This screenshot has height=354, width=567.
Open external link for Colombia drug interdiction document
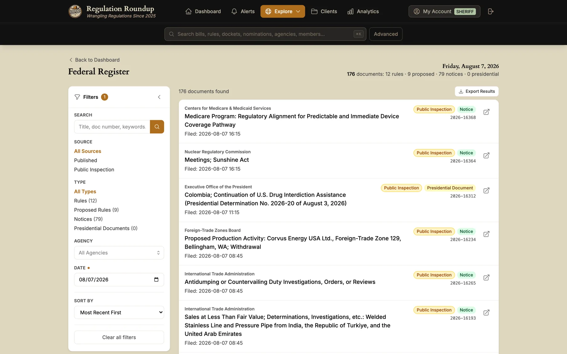[x=486, y=190]
